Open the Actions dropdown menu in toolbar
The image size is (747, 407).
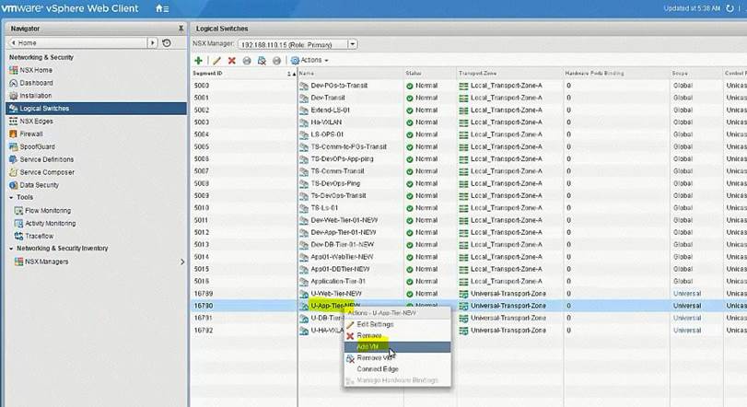coord(309,60)
